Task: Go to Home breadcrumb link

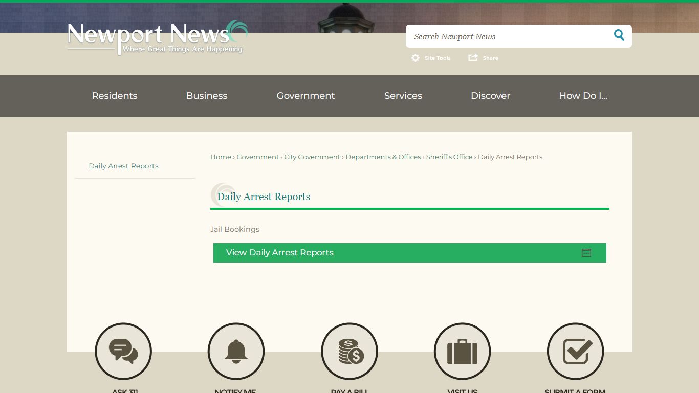Action: point(221,157)
